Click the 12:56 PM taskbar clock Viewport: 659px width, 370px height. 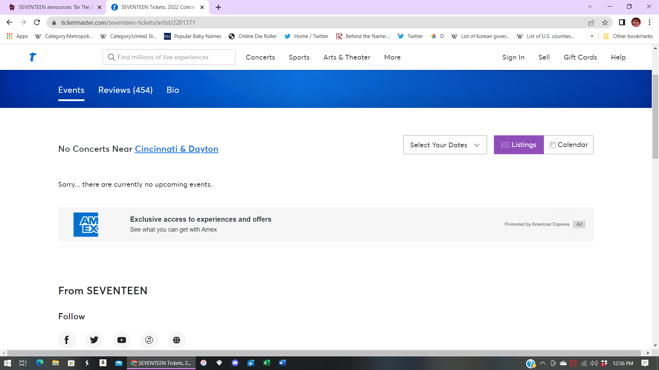click(623, 363)
